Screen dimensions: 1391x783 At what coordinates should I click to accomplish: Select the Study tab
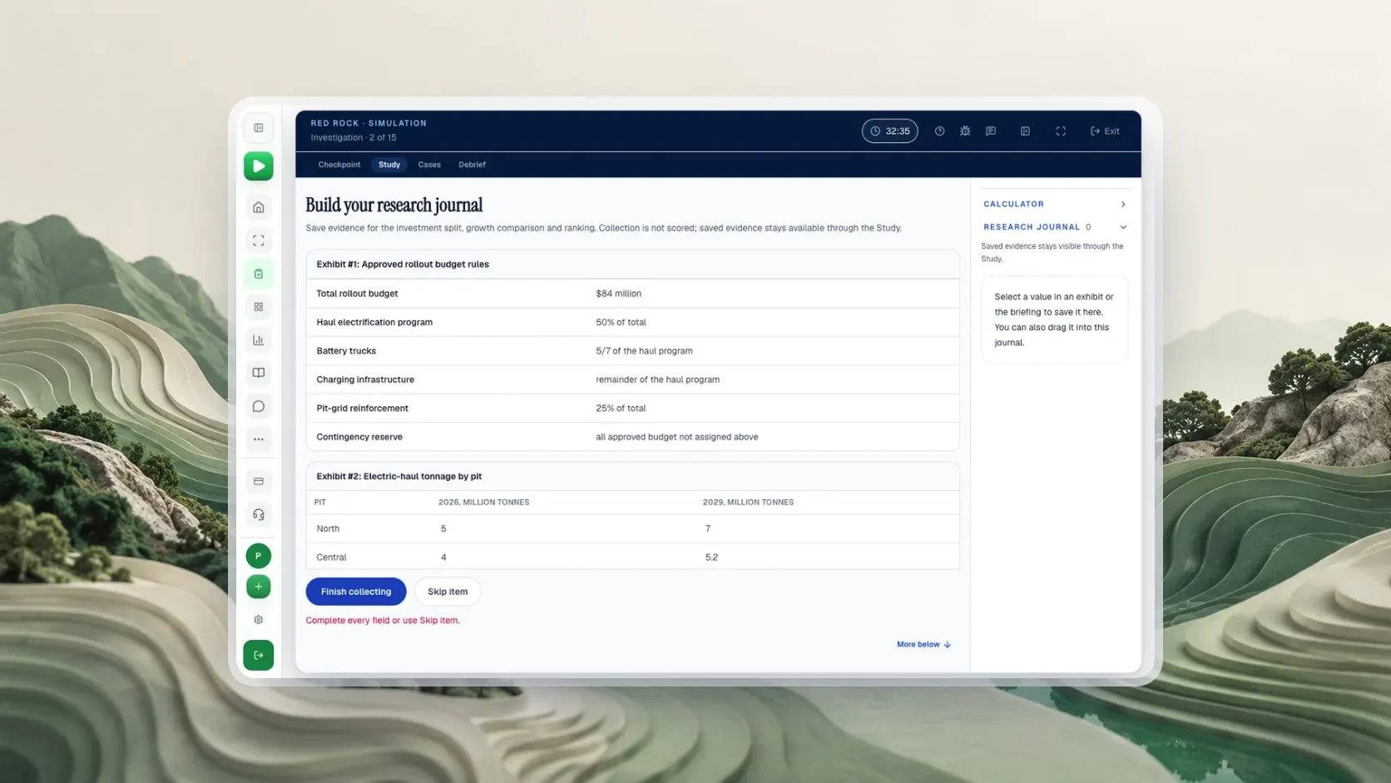coord(389,165)
